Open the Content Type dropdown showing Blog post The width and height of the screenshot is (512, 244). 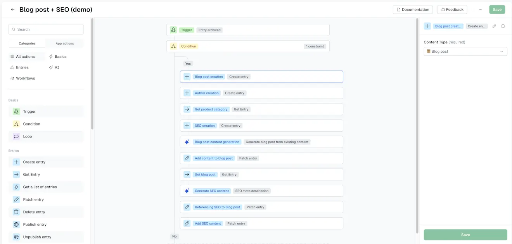[465, 51]
